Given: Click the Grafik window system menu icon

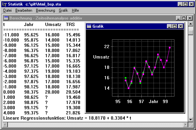Looking at the screenshot, I should point(89,26).
